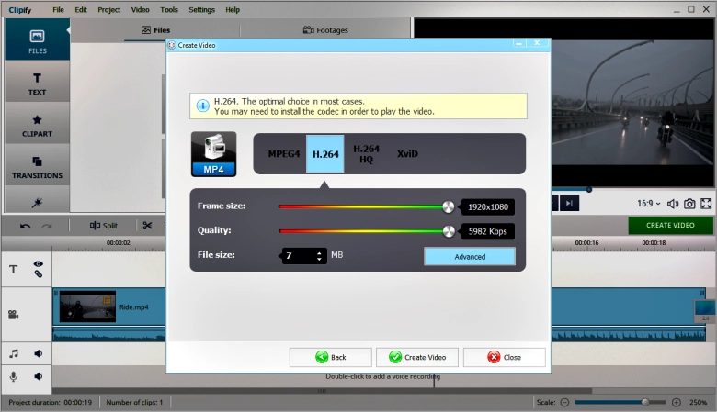The height and width of the screenshot is (412, 717).
Task: Click the 00:00:16 timeline marker
Action: click(x=586, y=243)
